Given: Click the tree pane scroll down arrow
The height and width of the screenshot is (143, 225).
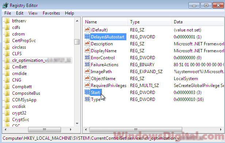Looking at the screenshot, I should click(x=77, y=124).
